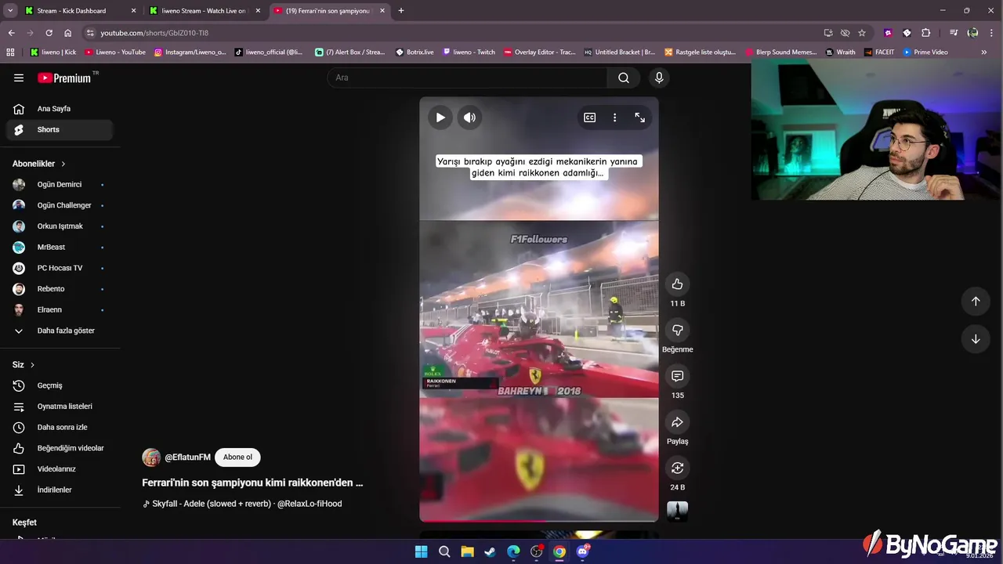This screenshot has height=564, width=1003.
Task: Open Ogün Demirci subscription
Action: (x=60, y=185)
